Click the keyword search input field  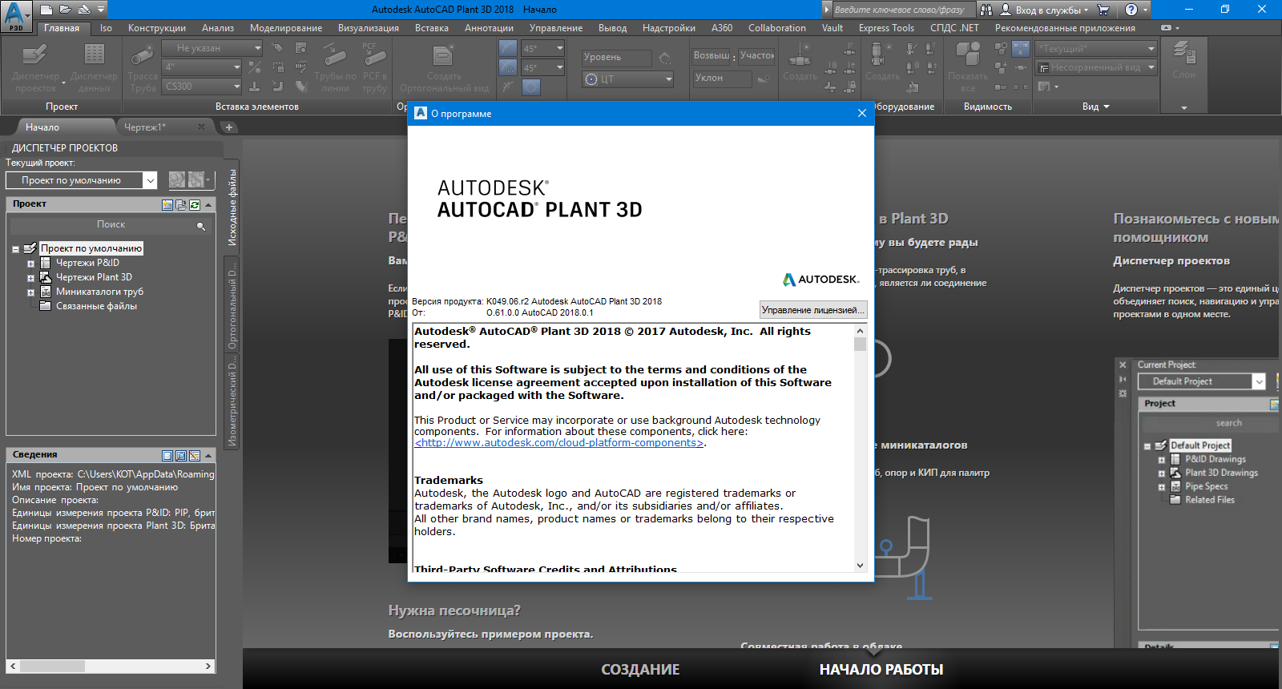[x=904, y=10]
